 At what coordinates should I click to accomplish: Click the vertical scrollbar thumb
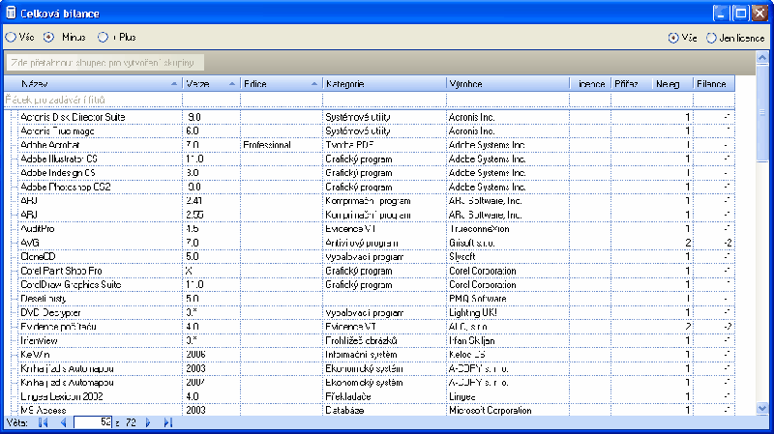(762, 112)
